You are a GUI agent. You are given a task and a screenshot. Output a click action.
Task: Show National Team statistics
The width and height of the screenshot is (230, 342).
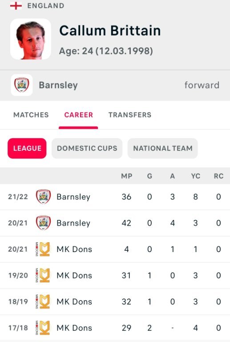[x=163, y=148]
